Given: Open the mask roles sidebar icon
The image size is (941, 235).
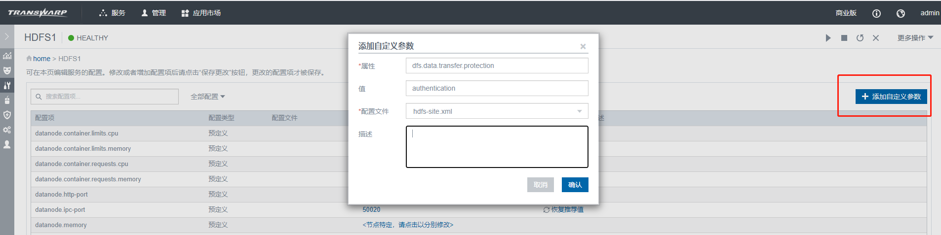Looking at the screenshot, I should pyautogui.click(x=7, y=70).
